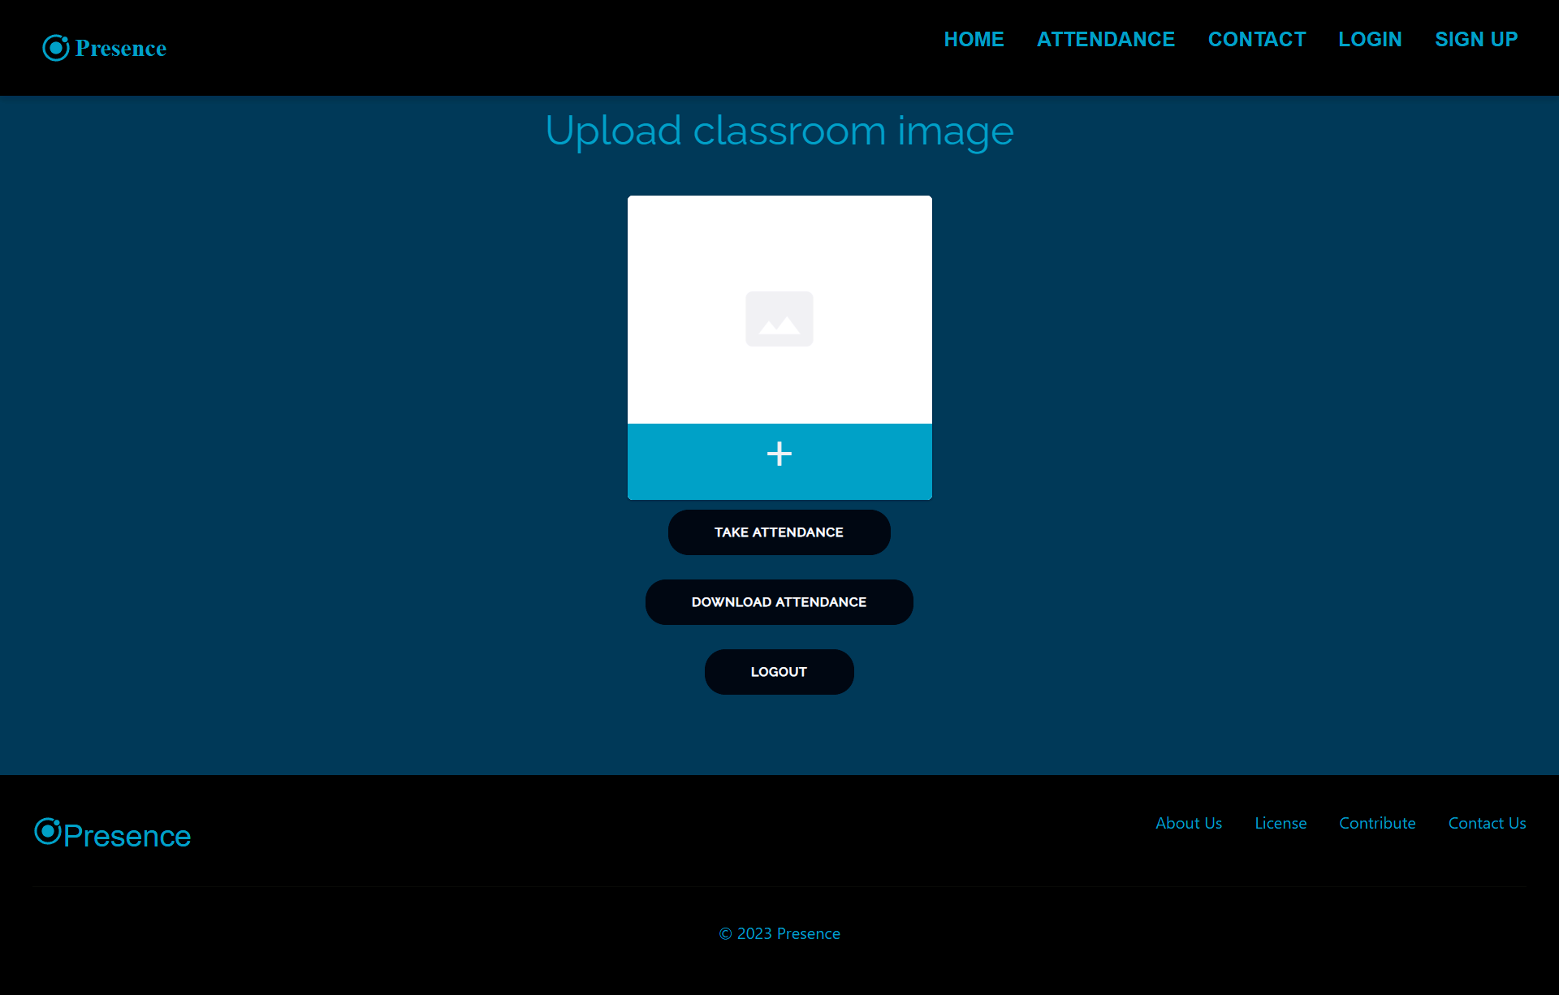Click the Download Attendance button

[779, 602]
